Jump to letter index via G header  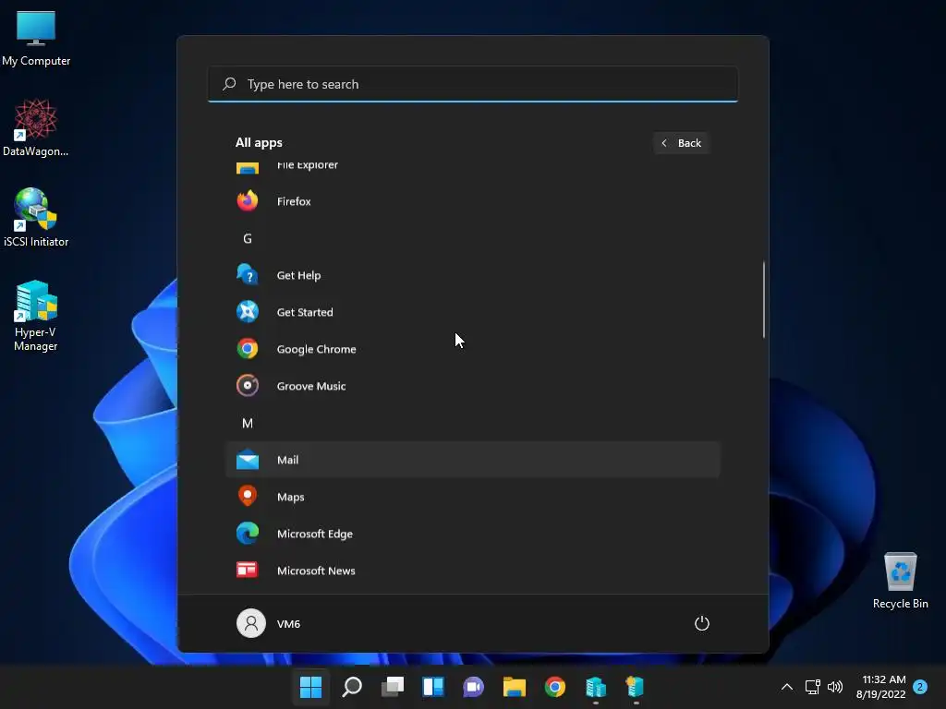coord(248,239)
